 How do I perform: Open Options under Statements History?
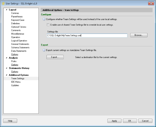[x=15, y=72]
